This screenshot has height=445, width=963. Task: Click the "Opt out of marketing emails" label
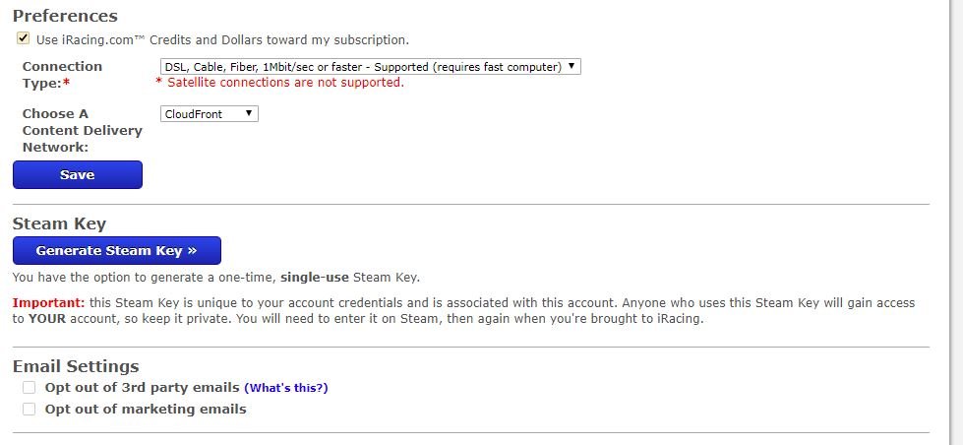coord(146,409)
